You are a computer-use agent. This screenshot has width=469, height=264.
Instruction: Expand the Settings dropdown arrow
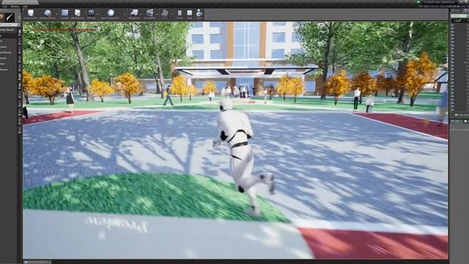pyautogui.click(x=97, y=14)
